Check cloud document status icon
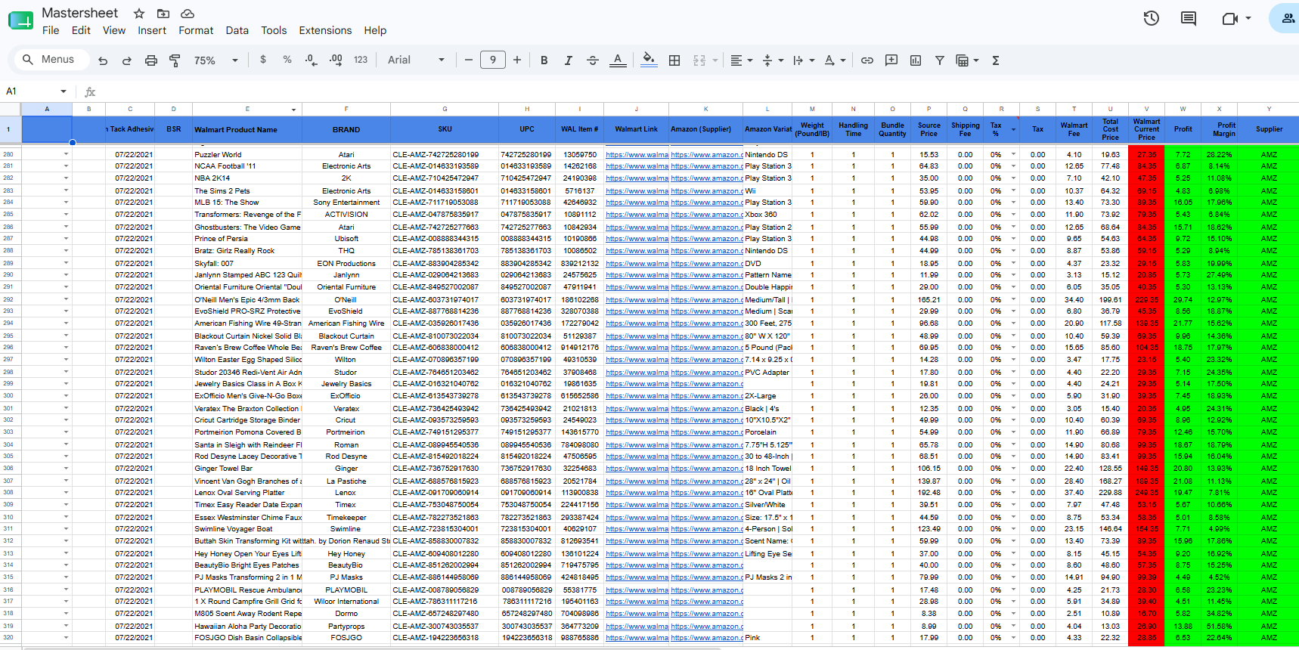 [188, 14]
